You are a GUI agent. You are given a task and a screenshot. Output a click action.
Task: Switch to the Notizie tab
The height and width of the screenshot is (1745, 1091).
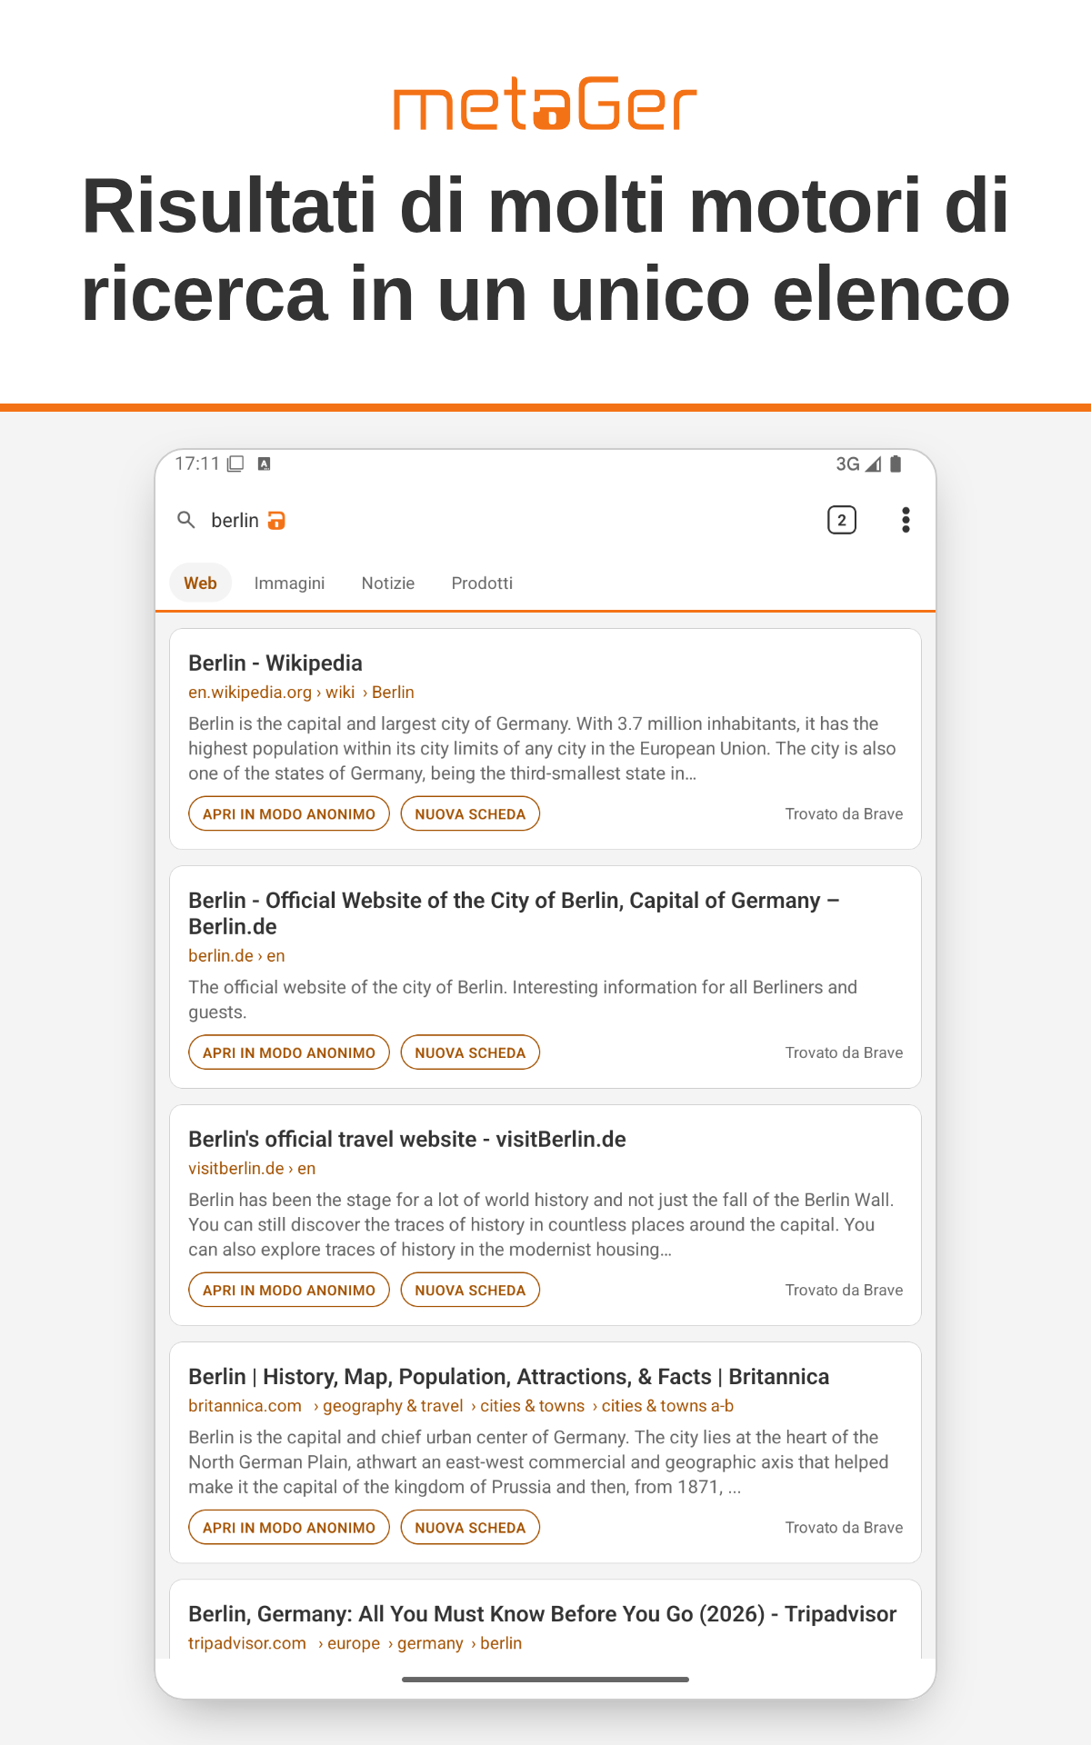coord(388,583)
